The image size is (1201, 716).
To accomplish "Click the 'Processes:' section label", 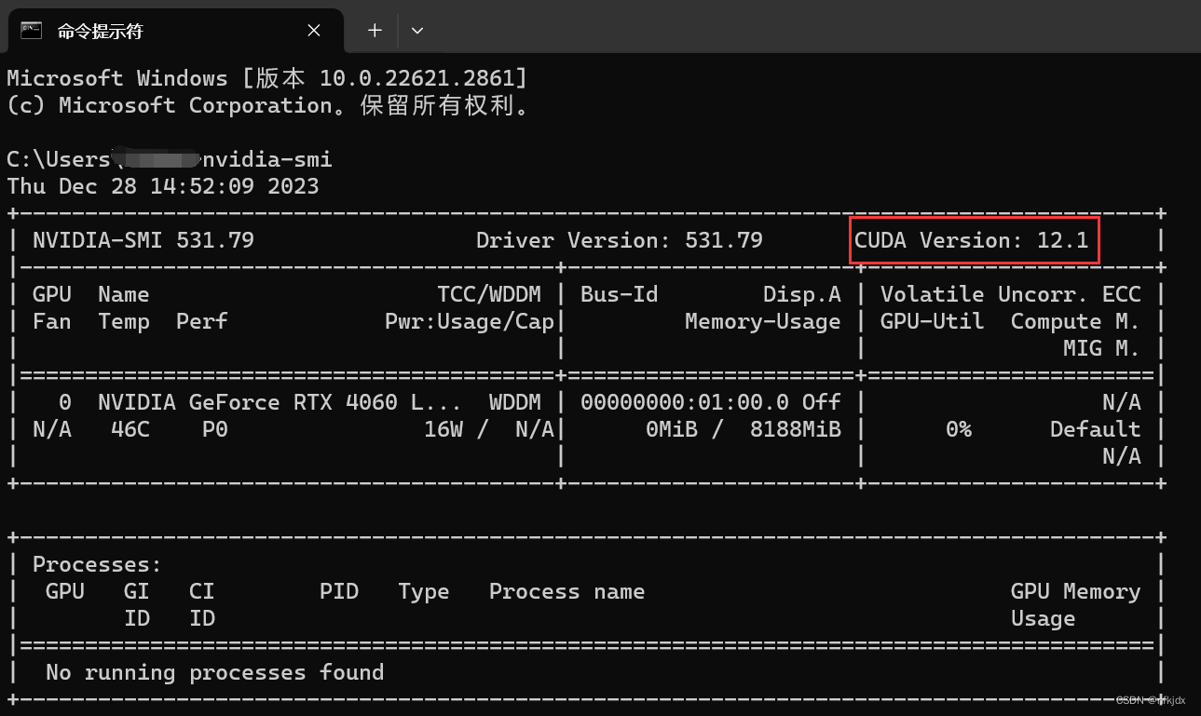I will coord(98,564).
